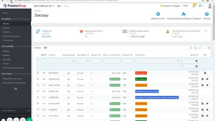The image size is (215, 121).
Task: Open the Статус filter dropdown
Action: click(x=157, y=61)
